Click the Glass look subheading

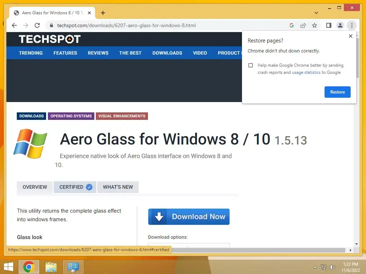(x=30, y=237)
